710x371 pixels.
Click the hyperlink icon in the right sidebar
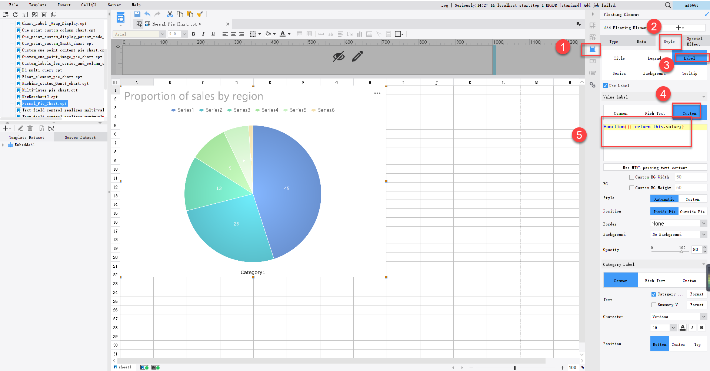(592, 85)
